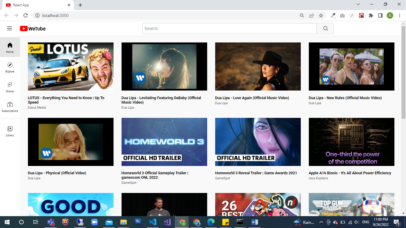Open the Library sidebar icon
The image size is (406, 228).
10,131
